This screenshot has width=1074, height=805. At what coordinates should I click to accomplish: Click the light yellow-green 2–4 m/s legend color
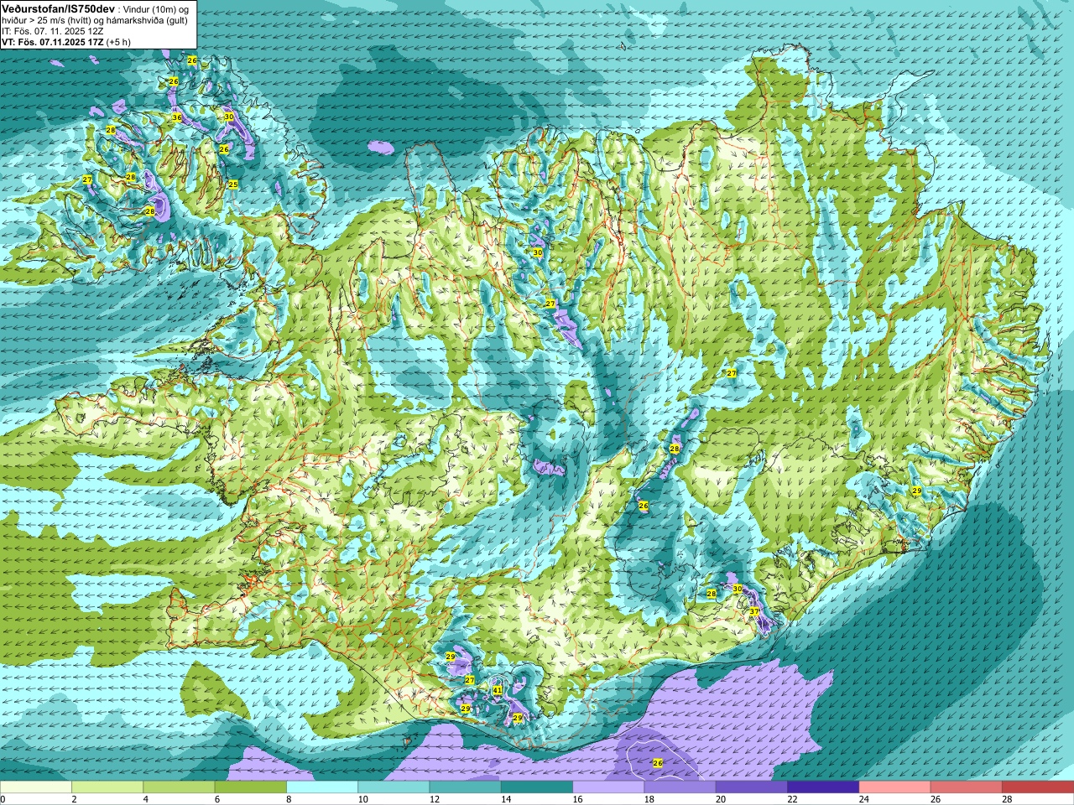[107, 787]
